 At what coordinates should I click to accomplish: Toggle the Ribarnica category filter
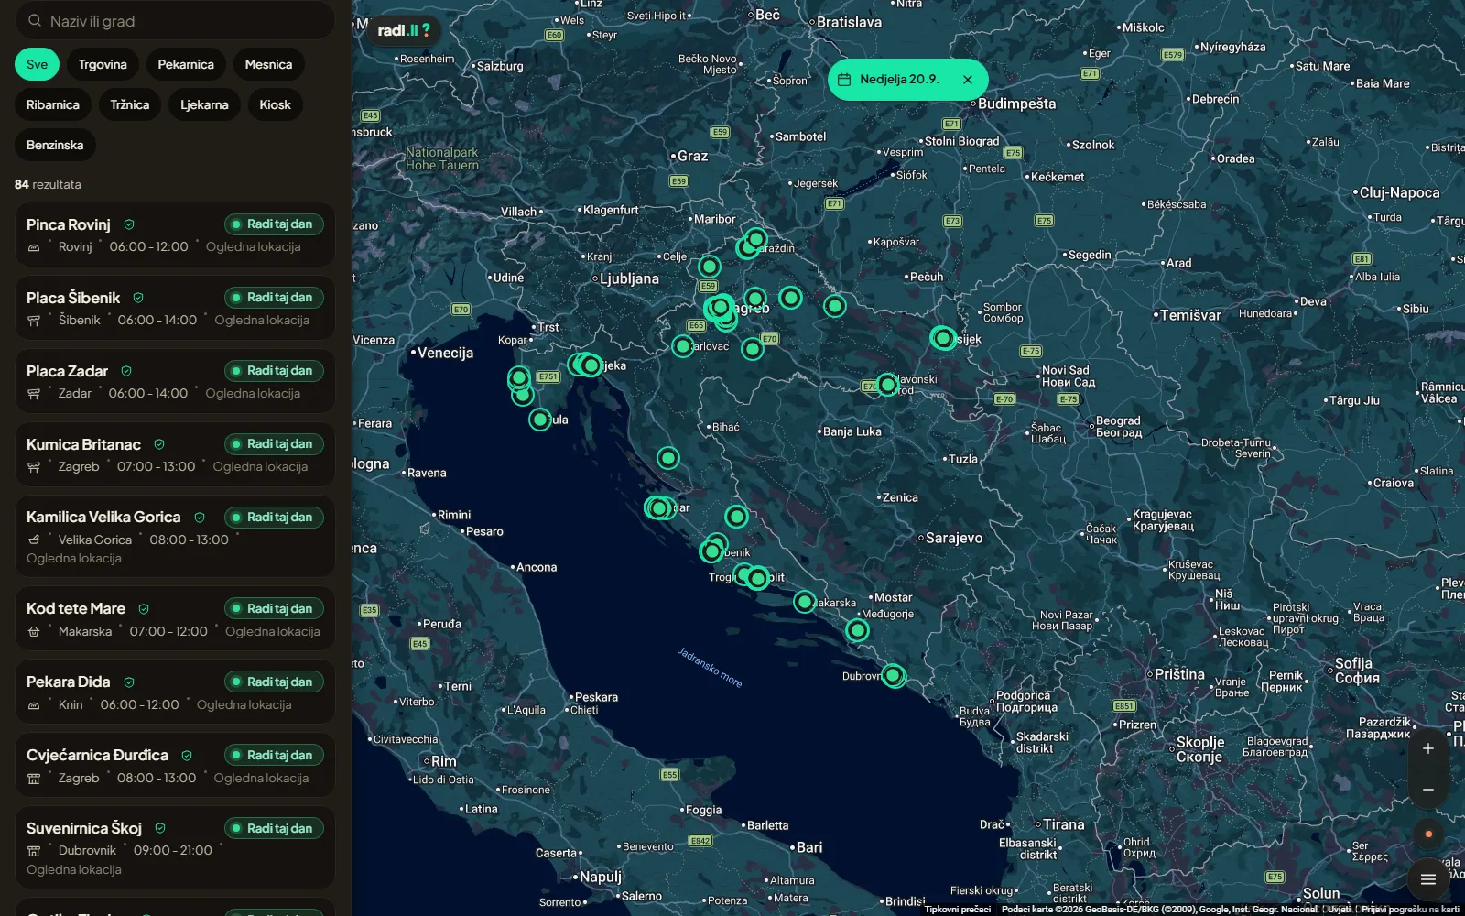53,104
